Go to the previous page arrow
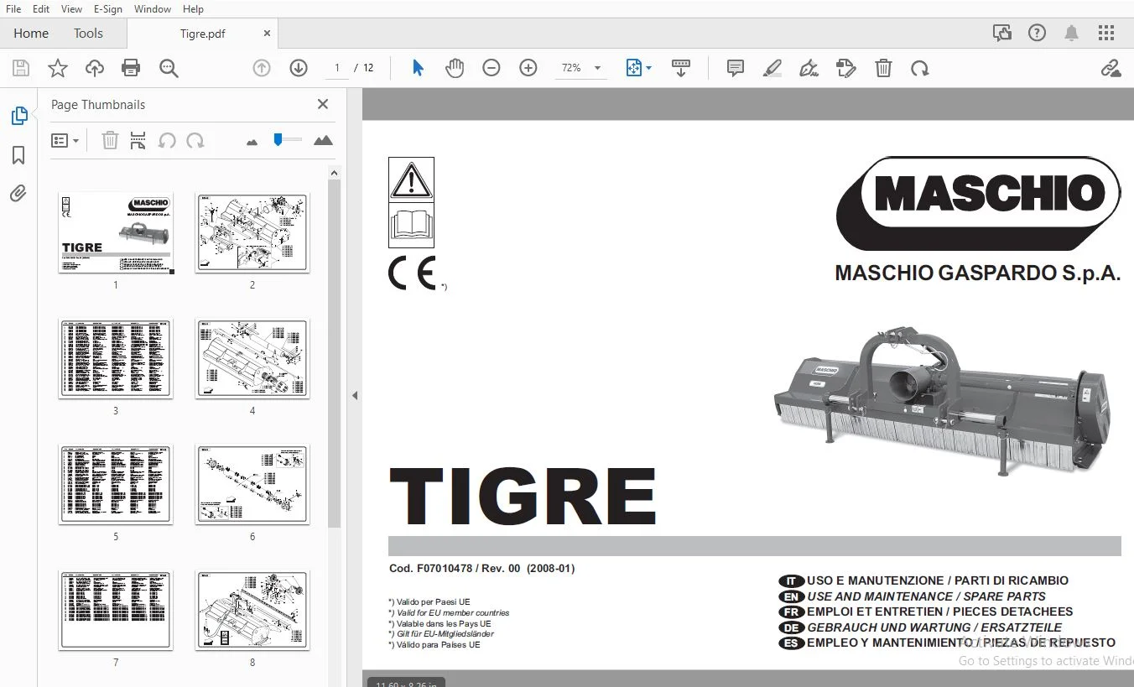 262,69
